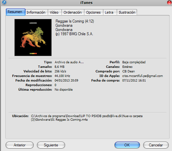Image resolution: width=172 pixels, height=151 pixels.
Task: Click the 'Comprado por:' label
Action: tap(108, 71)
